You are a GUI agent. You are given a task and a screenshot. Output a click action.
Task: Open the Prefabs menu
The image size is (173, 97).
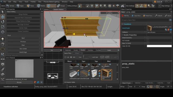click(x=33, y=2)
